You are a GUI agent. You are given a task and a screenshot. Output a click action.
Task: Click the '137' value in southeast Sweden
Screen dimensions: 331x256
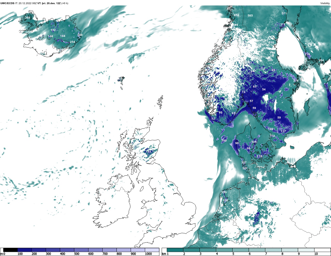point(283,131)
